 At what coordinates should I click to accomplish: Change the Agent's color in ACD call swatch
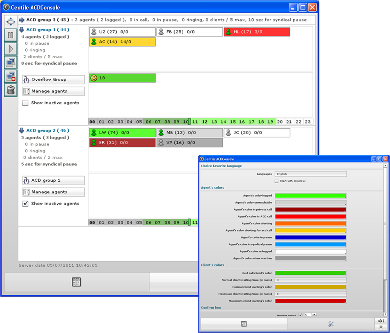tap(310, 216)
